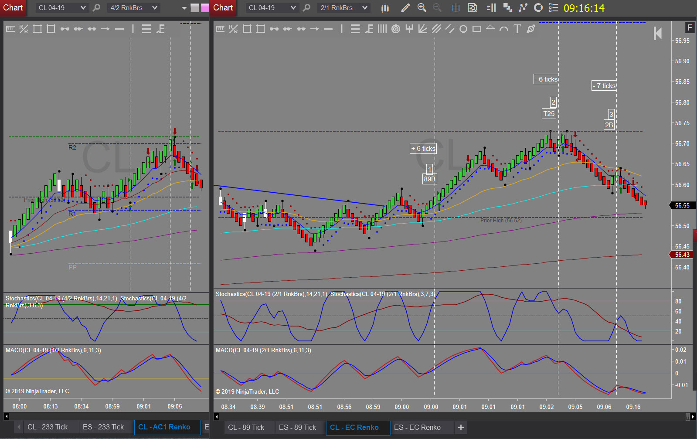
Task: Pick the Extended Line tool in right chart
Action: click(301, 29)
